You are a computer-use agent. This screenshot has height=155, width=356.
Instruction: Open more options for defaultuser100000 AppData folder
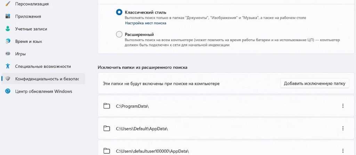pyautogui.click(x=343, y=151)
